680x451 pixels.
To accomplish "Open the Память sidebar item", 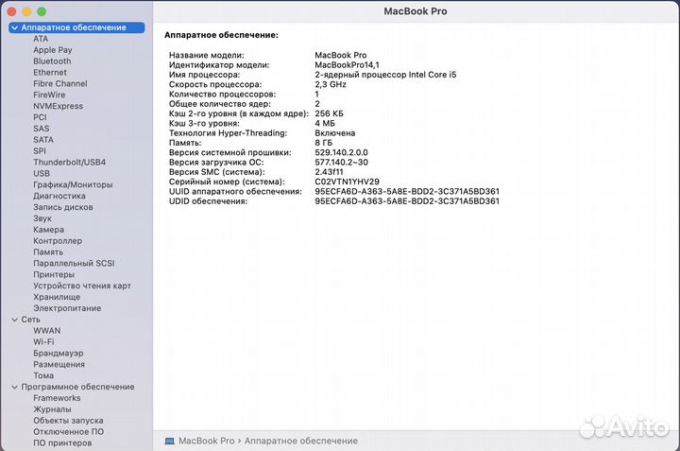I will click(x=48, y=252).
